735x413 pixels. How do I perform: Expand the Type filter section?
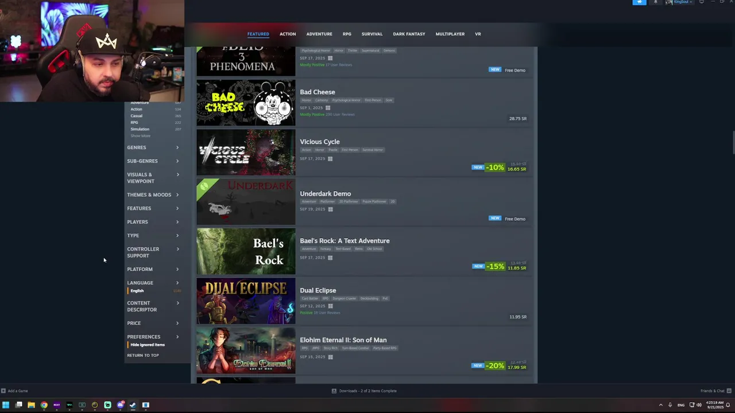coord(153,236)
